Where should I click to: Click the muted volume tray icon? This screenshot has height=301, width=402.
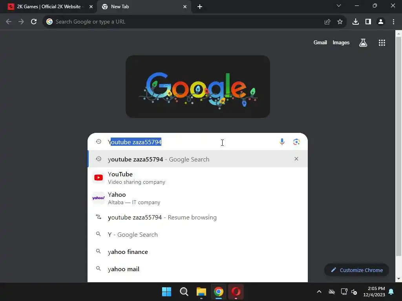point(354,292)
